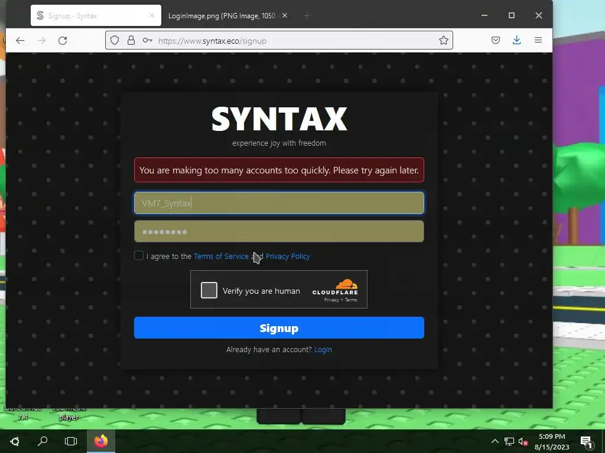
Task: Focus the username field containing VM7_Syntax
Action: pyautogui.click(x=279, y=203)
